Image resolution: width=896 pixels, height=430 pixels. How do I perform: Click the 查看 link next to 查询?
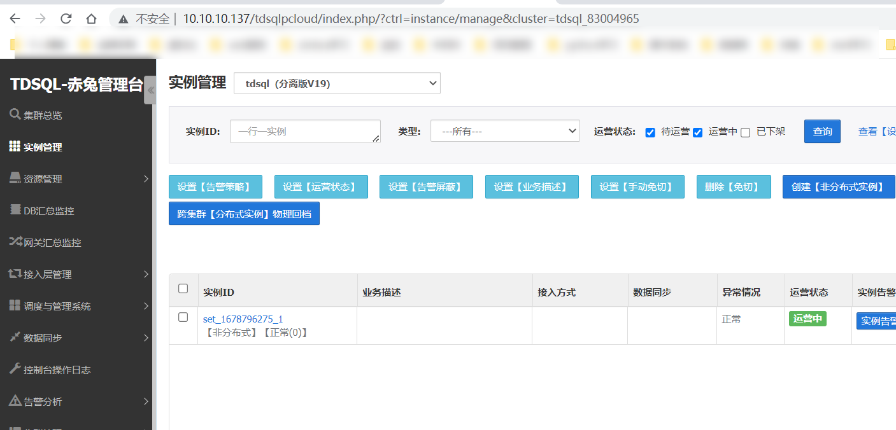point(877,131)
